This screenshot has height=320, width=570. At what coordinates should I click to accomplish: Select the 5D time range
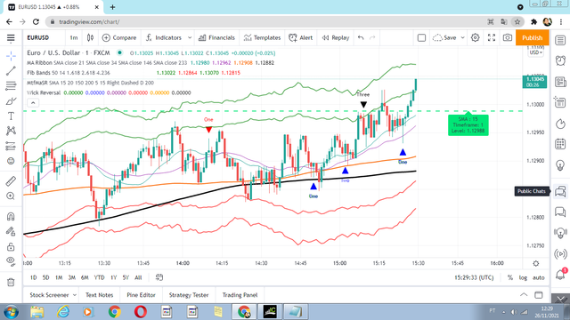coord(45,277)
